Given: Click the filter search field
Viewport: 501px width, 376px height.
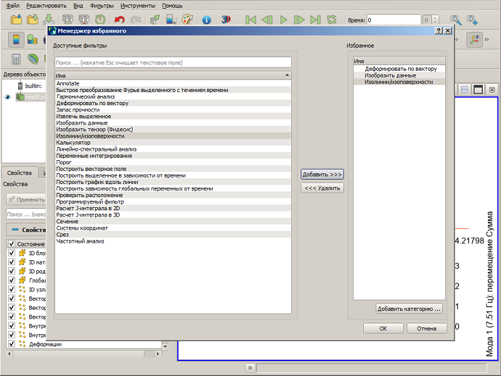Looking at the screenshot, I should point(173,63).
